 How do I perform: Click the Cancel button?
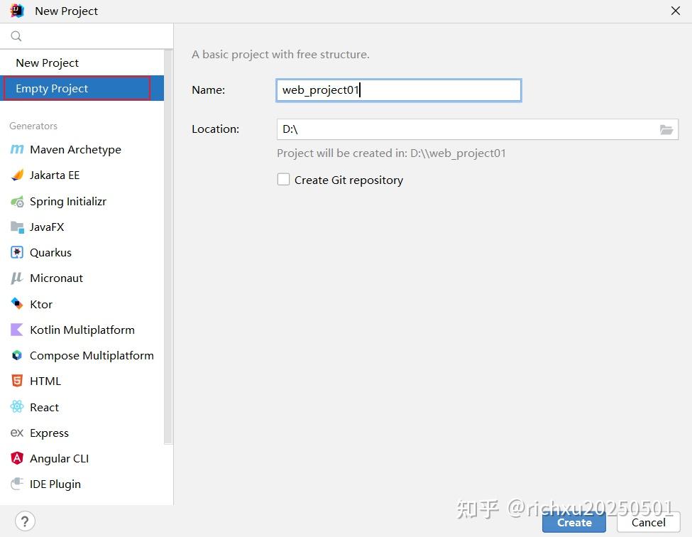[x=647, y=522]
